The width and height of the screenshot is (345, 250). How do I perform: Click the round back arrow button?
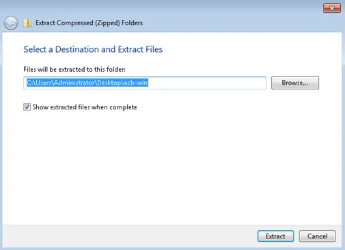[11, 23]
